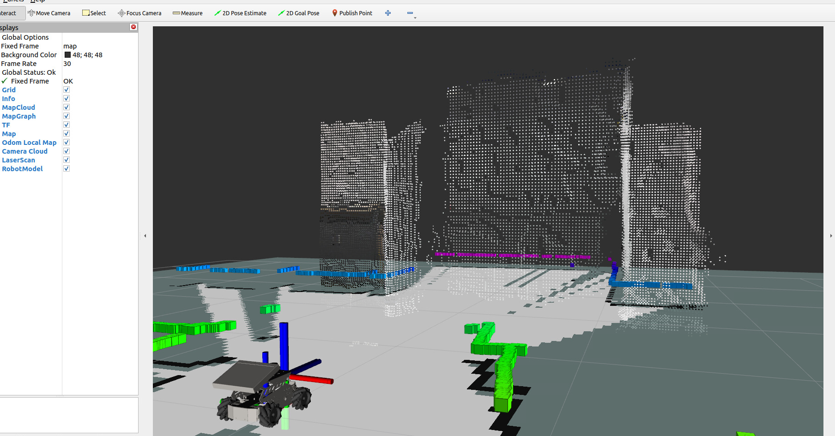The width and height of the screenshot is (835, 436).
Task: Choose the Focus Camera tool
Action: point(139,13)
